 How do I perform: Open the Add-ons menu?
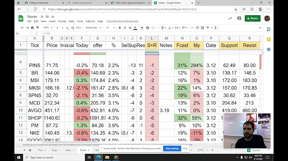[x=90, y=21]
